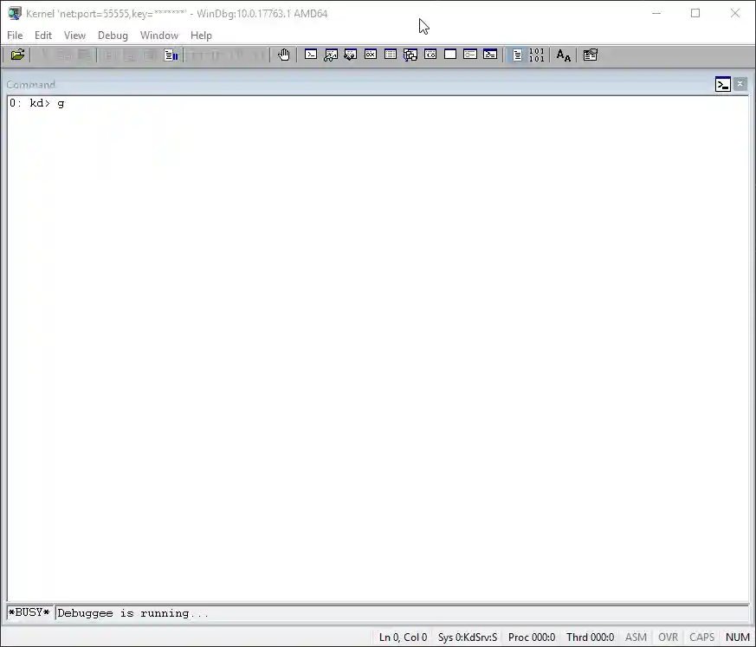Image resolution: width=756 pixels, height=647 pixels.
Task: Open font settings with the AA icon
Action: pyautogui.click(x=563, y=54)
